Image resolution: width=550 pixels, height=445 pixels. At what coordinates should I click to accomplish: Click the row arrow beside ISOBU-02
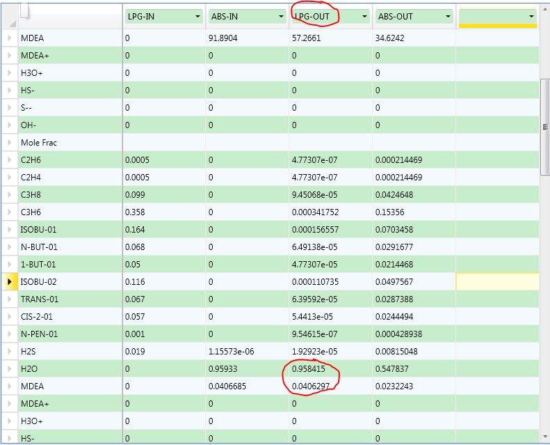point(10,281)
